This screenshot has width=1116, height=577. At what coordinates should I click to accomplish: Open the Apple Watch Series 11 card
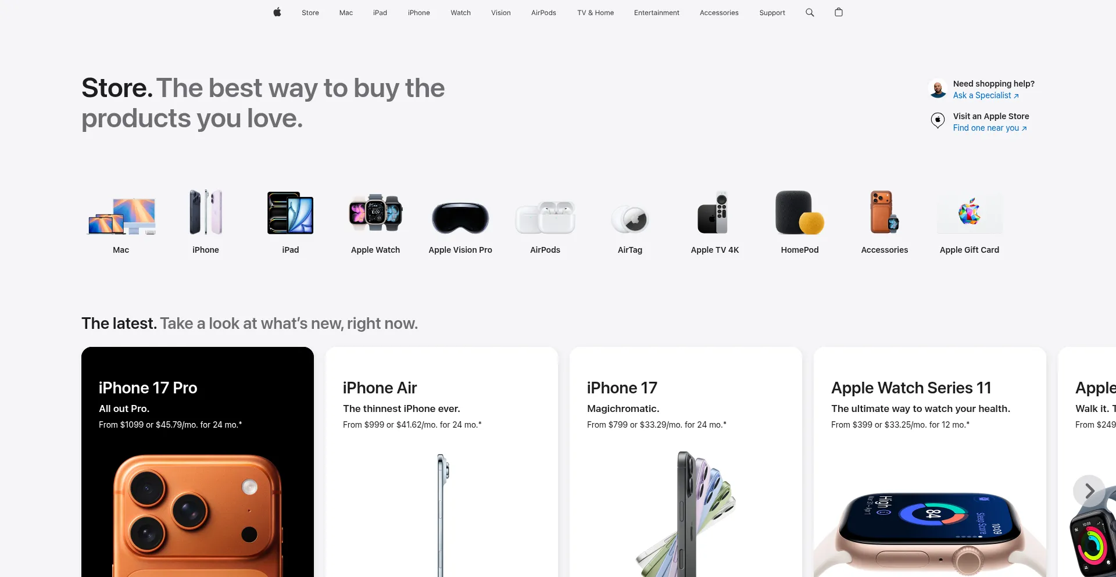click(930, 462)
